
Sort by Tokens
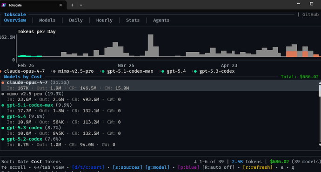coord(53,162)
